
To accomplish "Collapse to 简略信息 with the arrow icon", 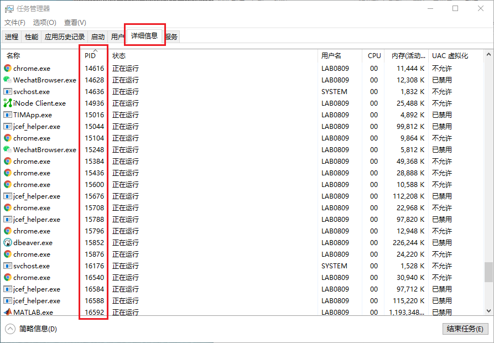I will coord(10,329).
